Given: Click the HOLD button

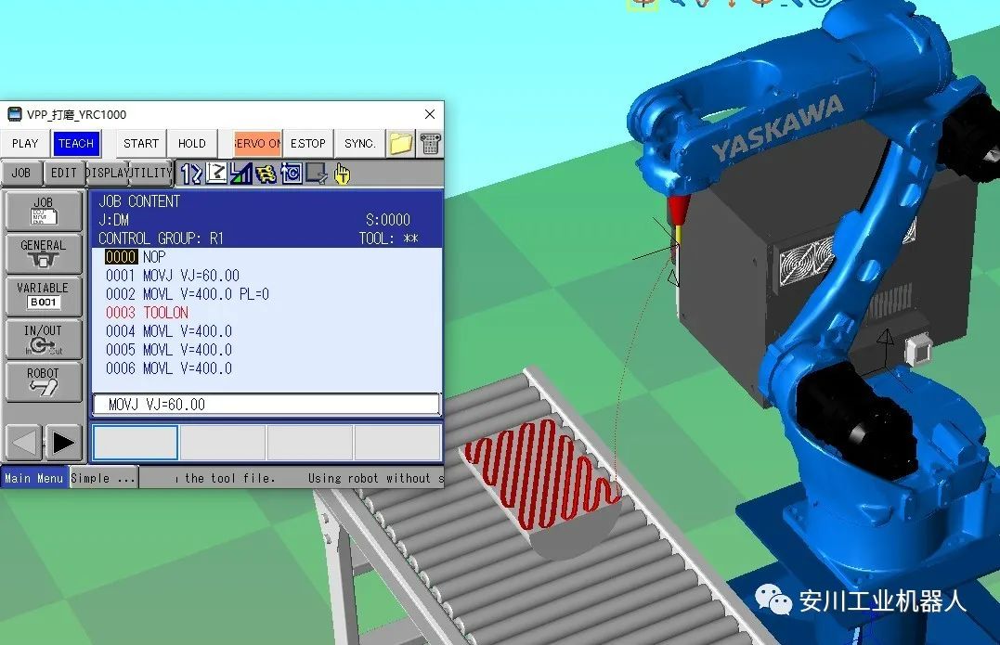Looking at the screenshot, I should point(192,144).
